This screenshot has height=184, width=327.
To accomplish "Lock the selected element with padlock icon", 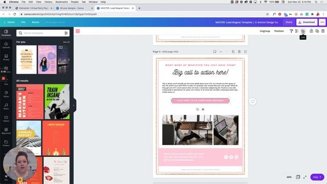I will pos(311,31).
